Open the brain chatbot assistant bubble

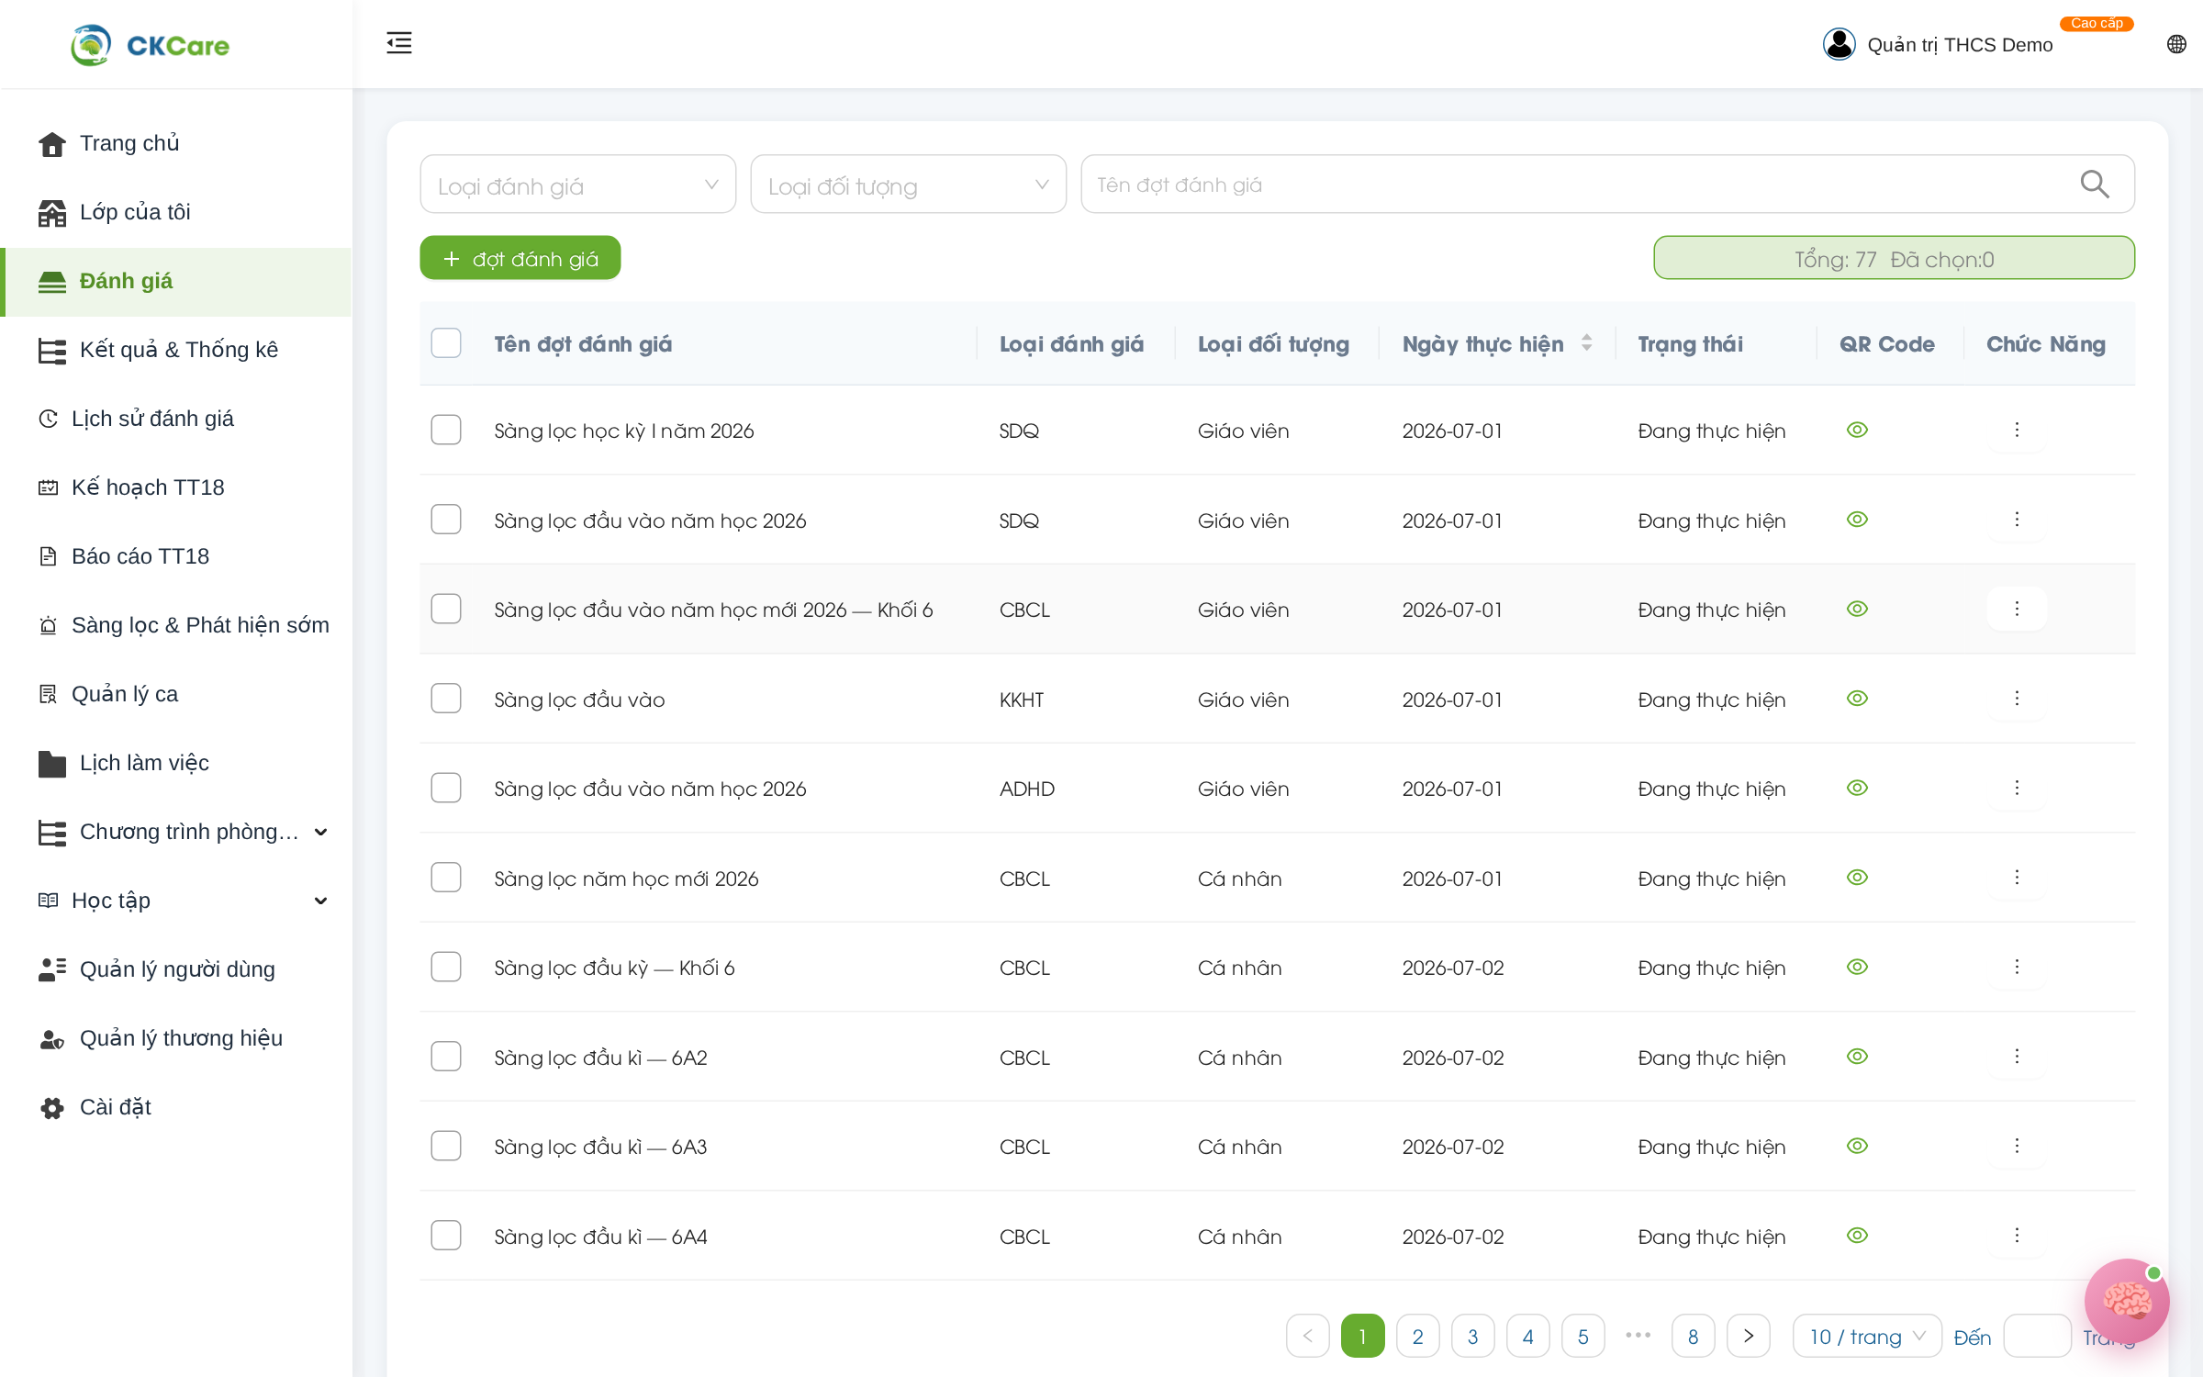click(2126, 1302)
